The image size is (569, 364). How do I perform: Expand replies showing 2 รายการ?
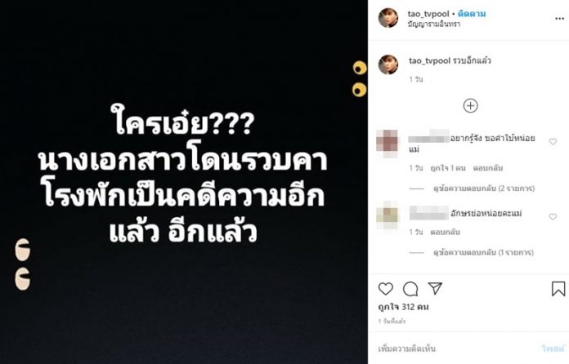(x=484, y=189)
